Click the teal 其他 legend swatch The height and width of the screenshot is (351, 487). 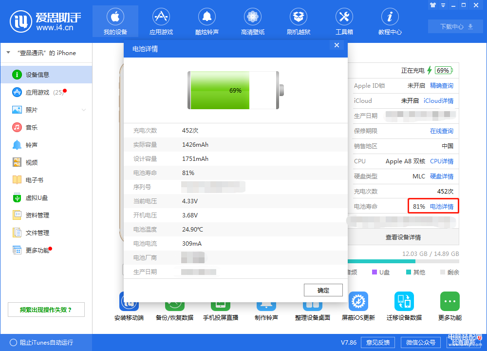pyautogui.click(x=409, y=272)
